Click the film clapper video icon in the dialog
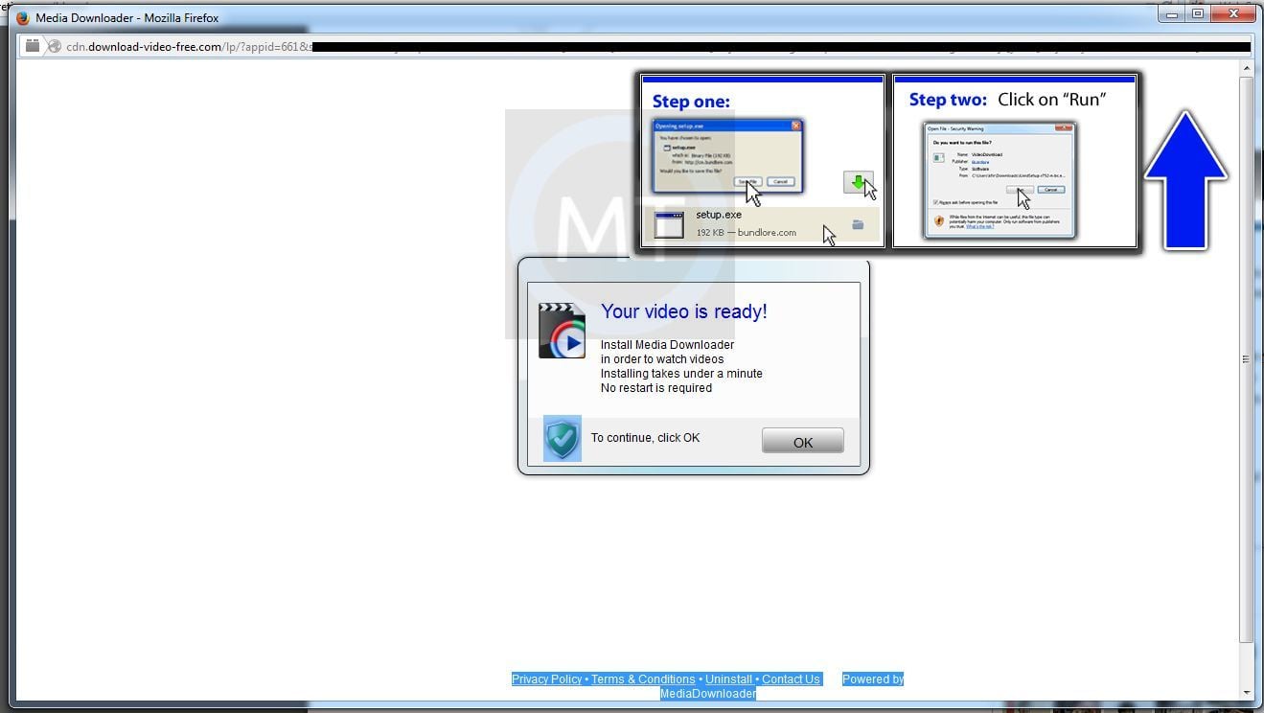Image resolution: width=1264 pixels, height=713 pixels. [562, 331]
